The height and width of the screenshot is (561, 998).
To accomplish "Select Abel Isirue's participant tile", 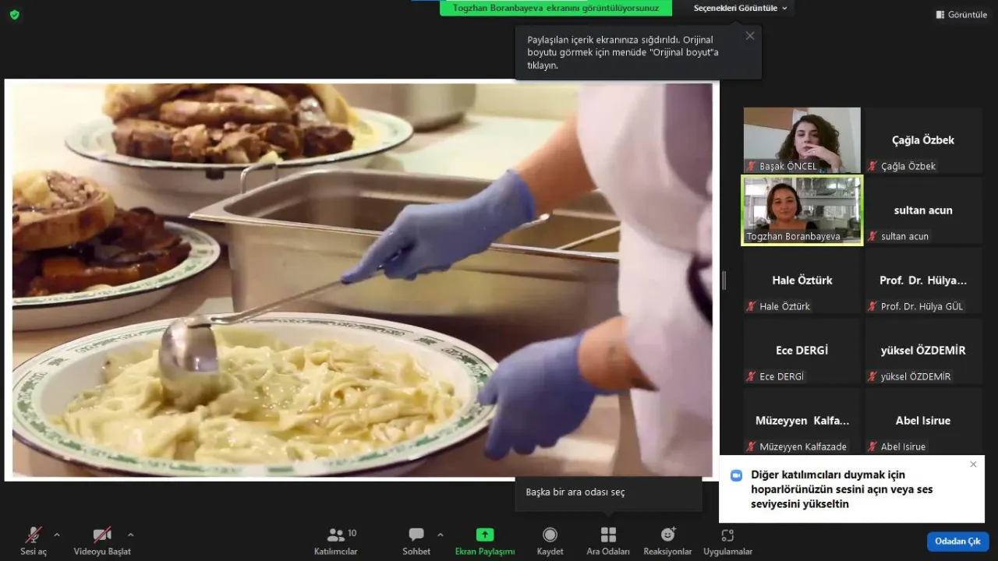I will [x=923, y=421].
